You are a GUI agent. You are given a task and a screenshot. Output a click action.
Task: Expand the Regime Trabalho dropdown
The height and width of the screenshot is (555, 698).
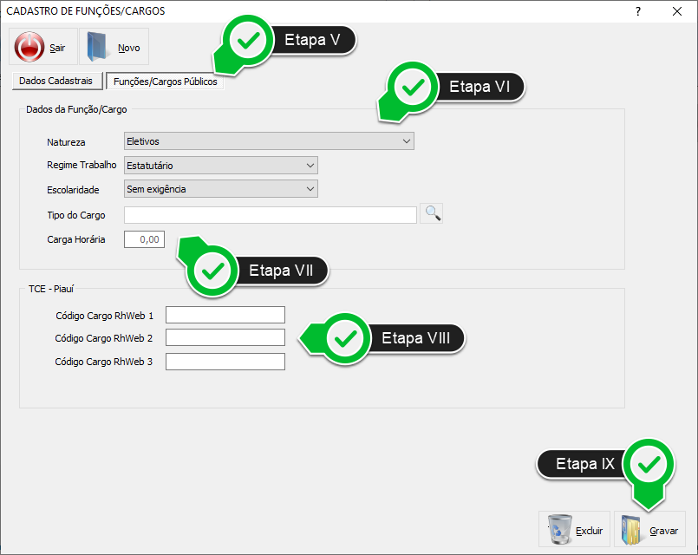coord(220,165)
